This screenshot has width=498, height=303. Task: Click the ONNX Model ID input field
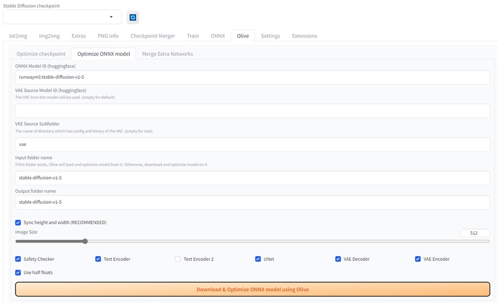[252, 77]
